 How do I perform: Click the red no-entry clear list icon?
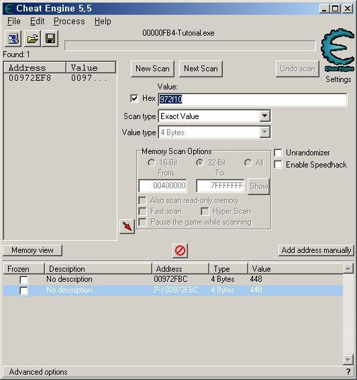click(181, 251)
